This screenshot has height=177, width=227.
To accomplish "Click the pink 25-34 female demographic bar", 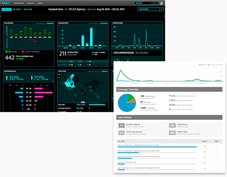I will (x=44, y=93).
